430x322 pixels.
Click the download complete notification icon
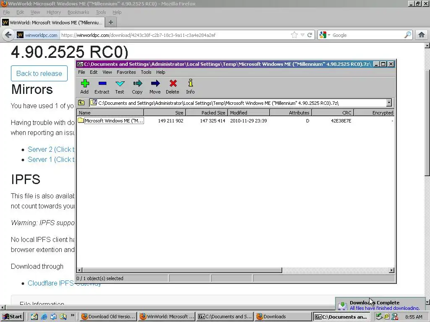(x=343, y=306)
